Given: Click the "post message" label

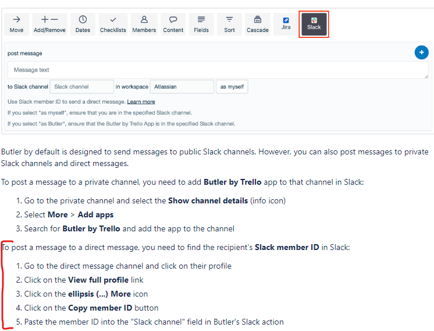Looking at the screenshot, I should (25, 53).
